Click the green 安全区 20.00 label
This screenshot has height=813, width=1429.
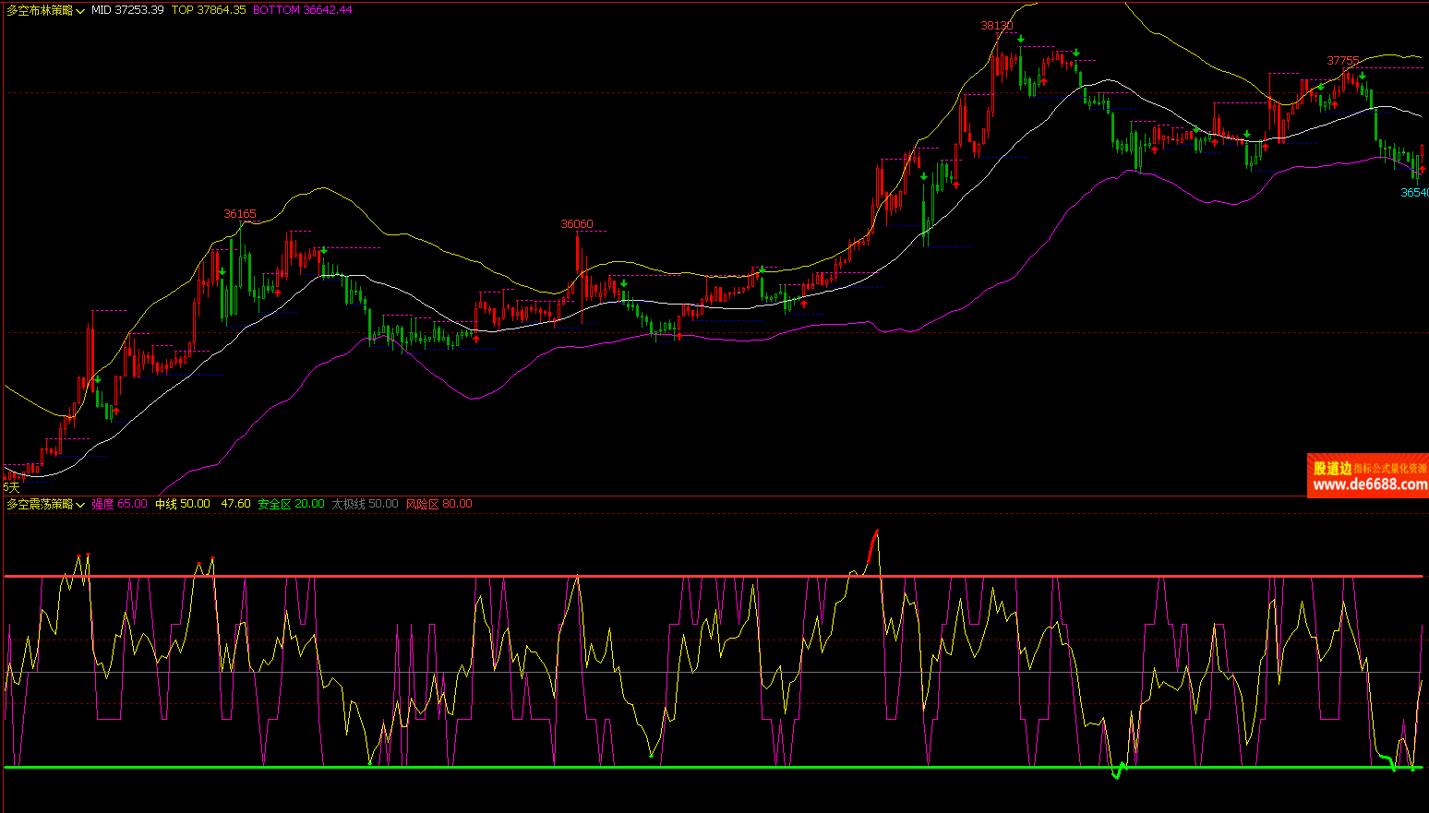point(291,504)
